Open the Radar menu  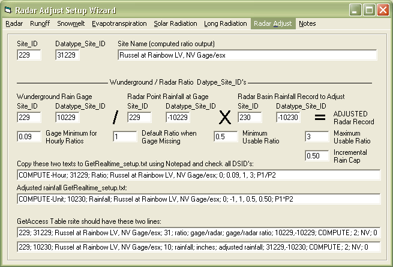tap(14, 24)
